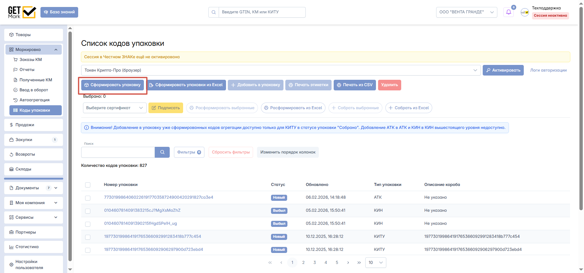Expand the Моя компания menu
The height and width of the screenshot is (273, 584).
point(33,203)
